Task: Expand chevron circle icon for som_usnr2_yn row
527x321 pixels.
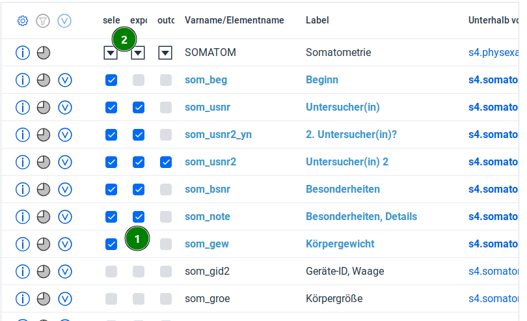Action: pos(64,135)
